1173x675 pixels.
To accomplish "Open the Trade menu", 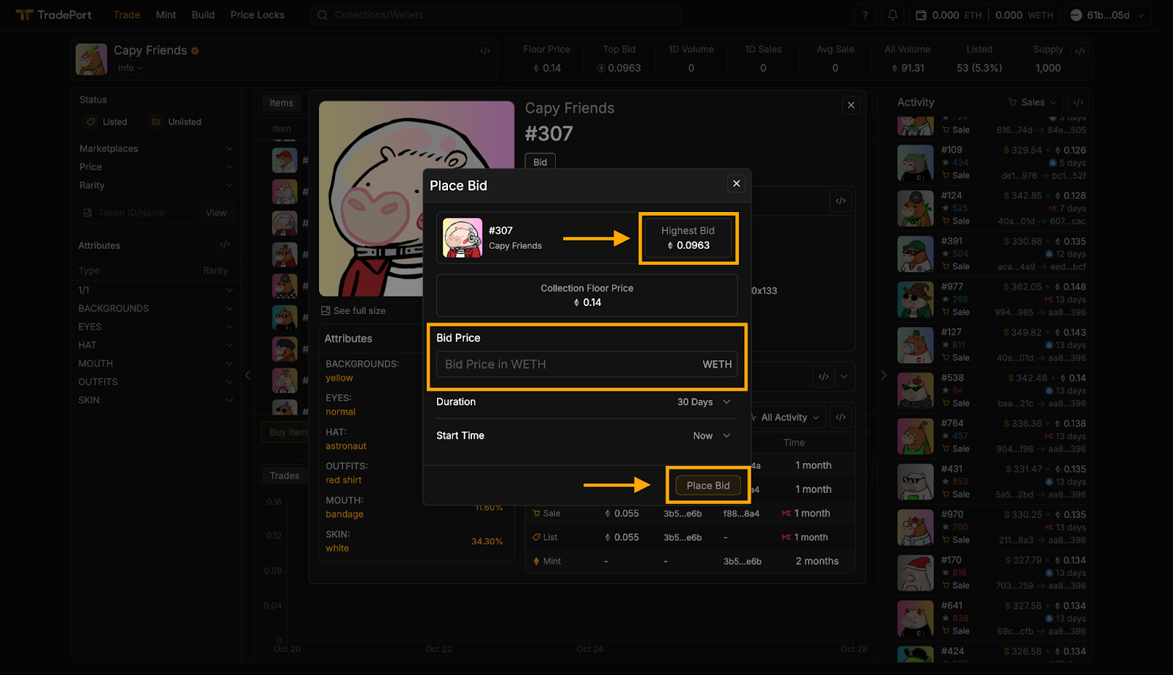I will (127, 15).
